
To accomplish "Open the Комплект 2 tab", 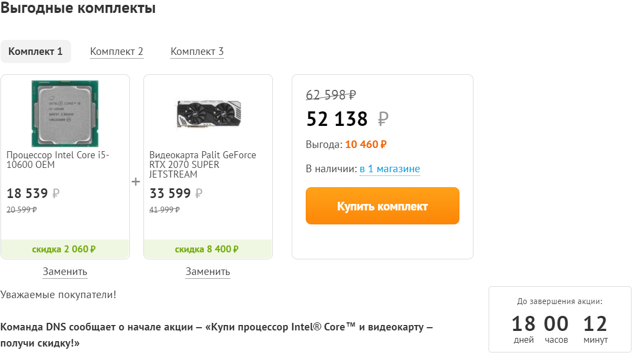I will (x=116, y=52).
